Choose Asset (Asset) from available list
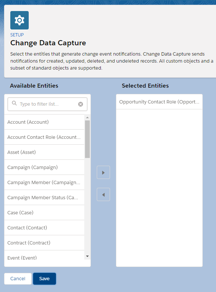The width and height of the screenshot is (216, 292). click(44, 152)
